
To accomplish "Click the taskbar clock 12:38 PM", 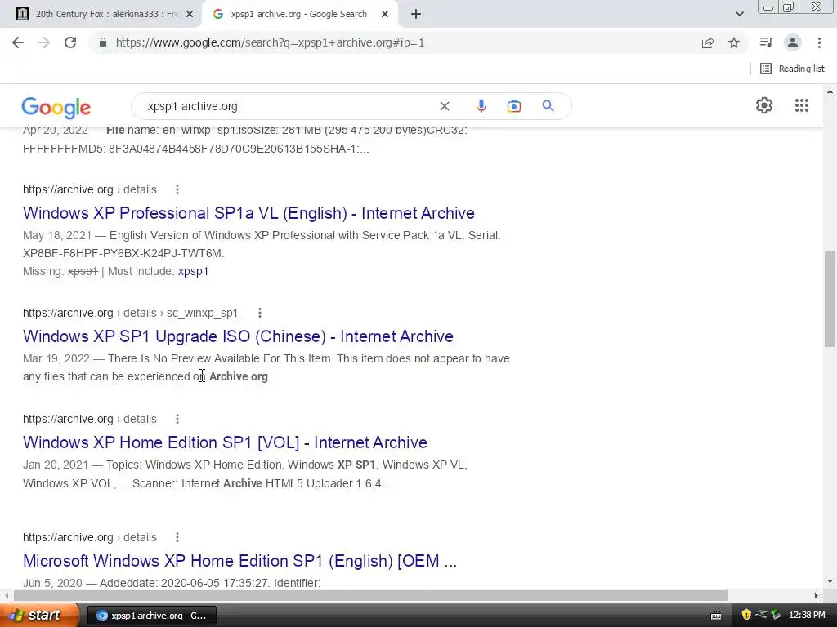I will (x=807, y=616).
